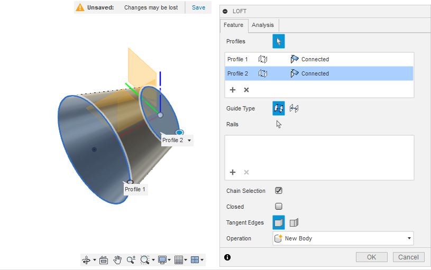Click the Rails selection cursor
The width and height of the screenshot is (431, 270).
(279, 125)
